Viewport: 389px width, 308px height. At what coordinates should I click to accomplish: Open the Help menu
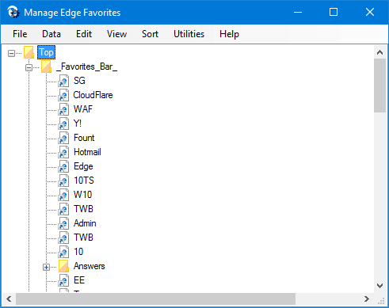click(229, 34)
